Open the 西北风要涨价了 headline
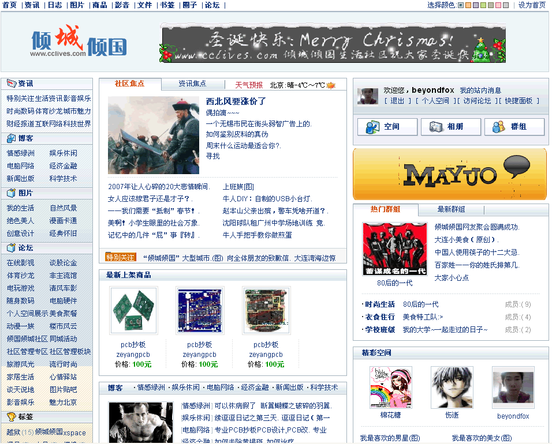 tap(236, 101)
